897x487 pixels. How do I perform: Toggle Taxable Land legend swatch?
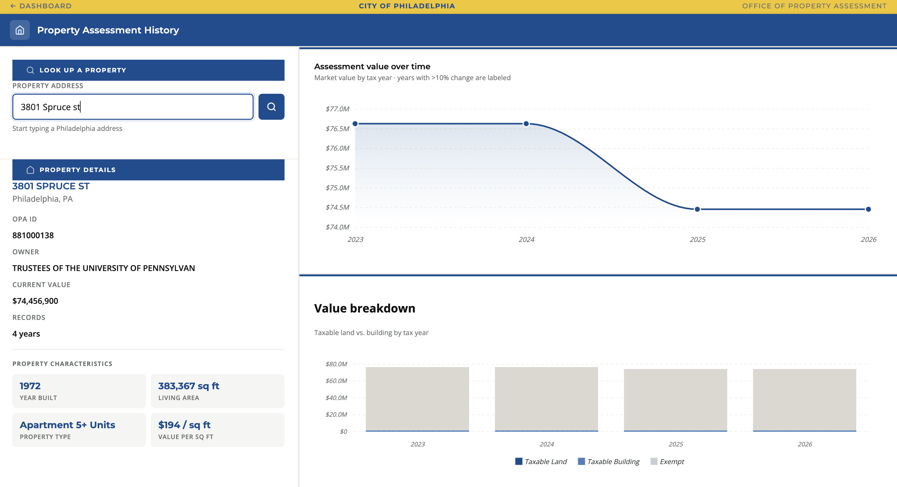pos(519,461)
